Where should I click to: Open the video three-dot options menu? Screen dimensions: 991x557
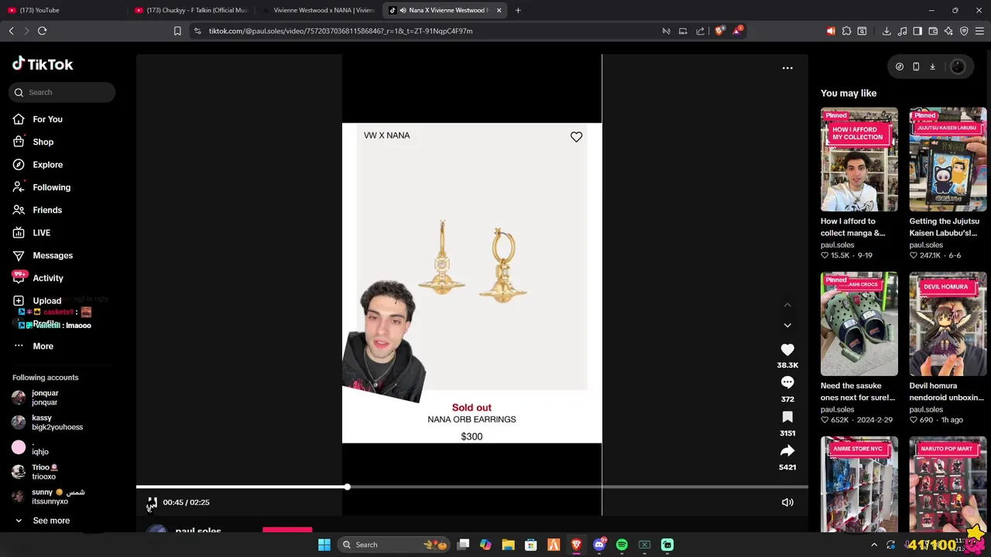(787, 68)
